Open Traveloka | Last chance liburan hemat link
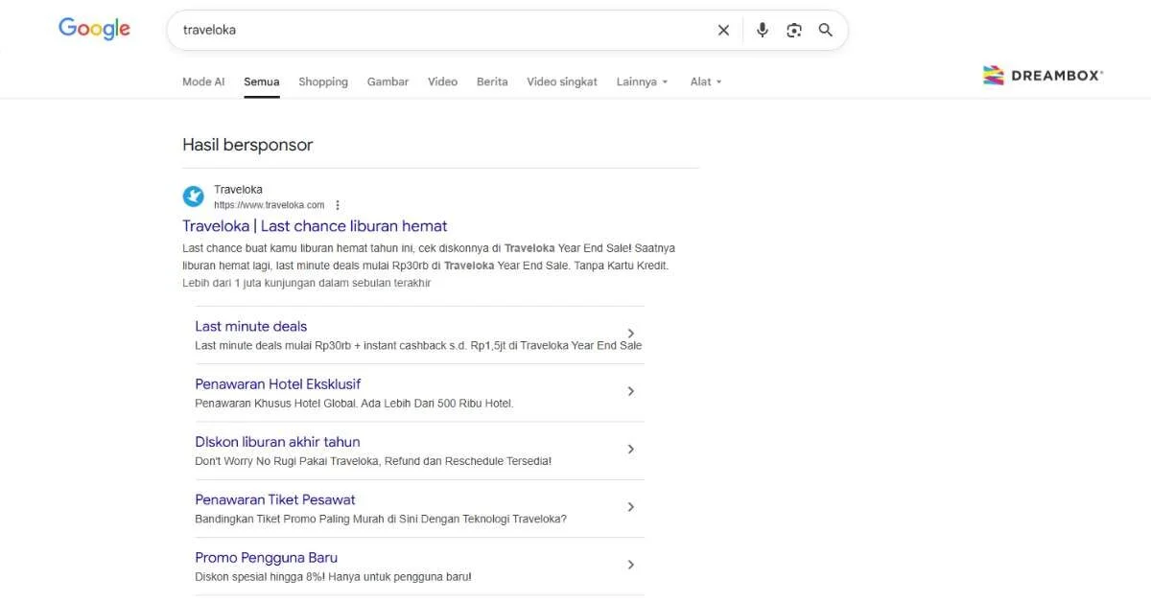The height and width of the screenshot is (602, 1151). [x=315, y=226]
